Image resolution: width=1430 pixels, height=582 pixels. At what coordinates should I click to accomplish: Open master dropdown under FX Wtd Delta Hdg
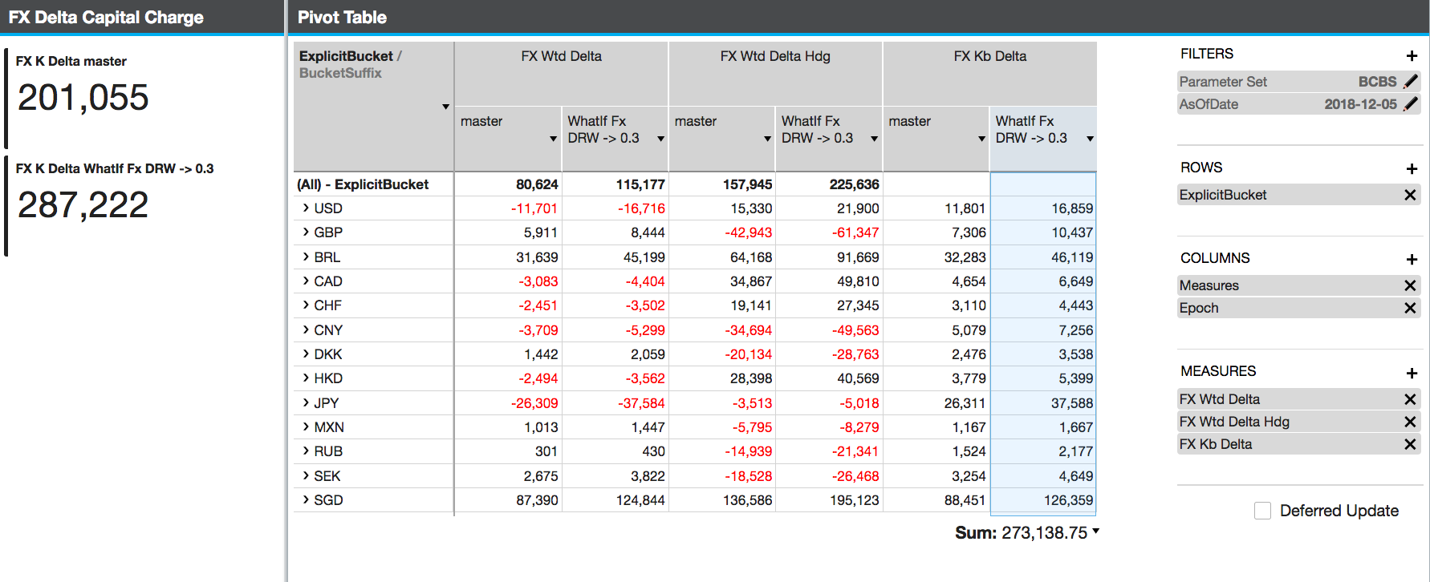[x=767, y=139]
